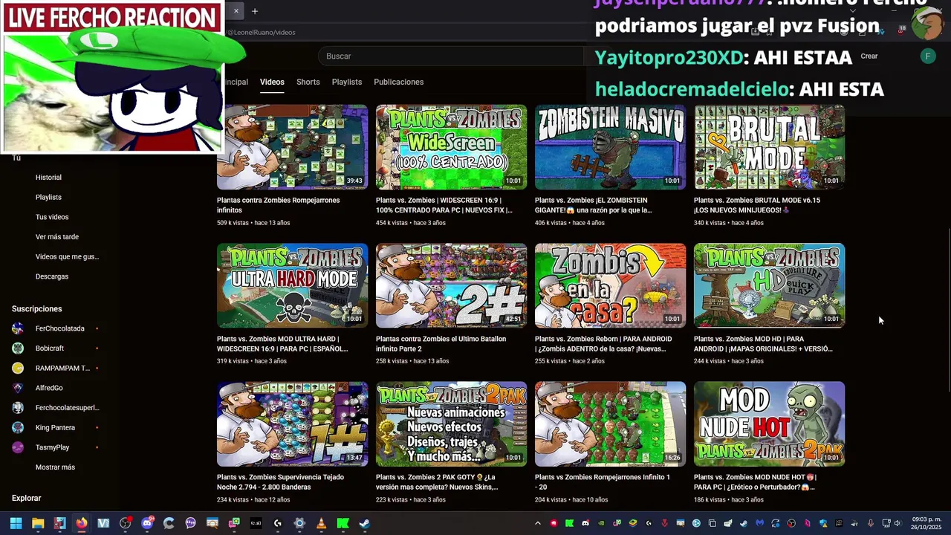Switch to the Shorts tab
Viewport: 951px width, 535px height.
[308, 82]
